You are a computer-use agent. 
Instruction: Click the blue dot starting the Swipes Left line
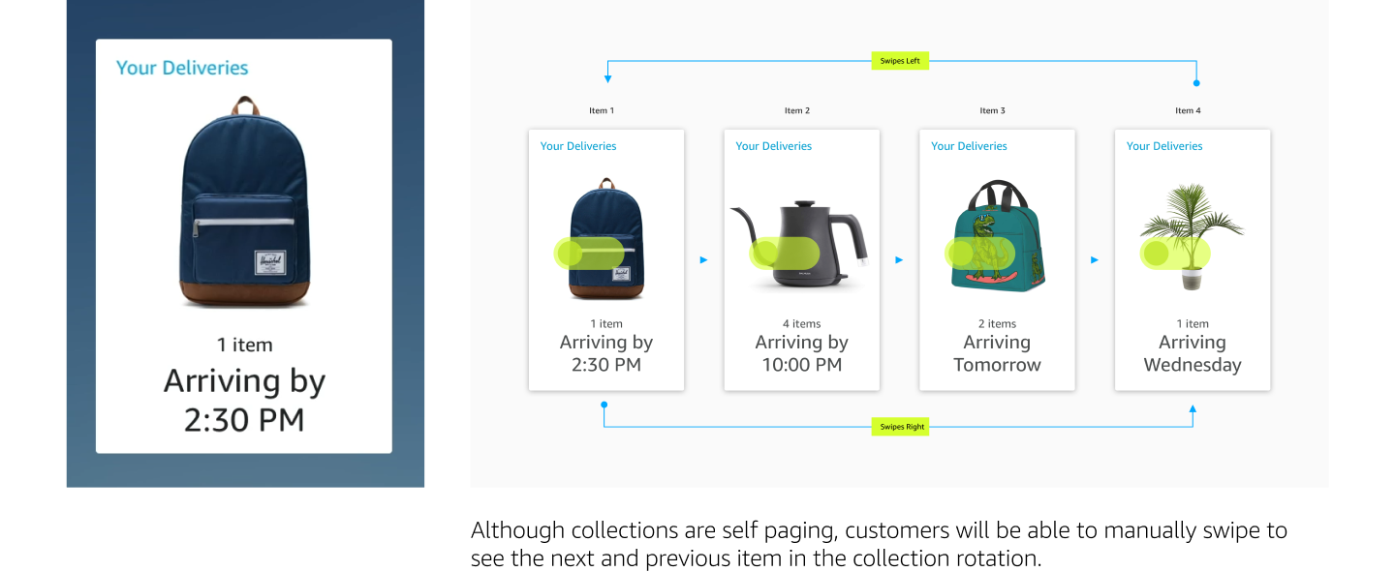1196,83
